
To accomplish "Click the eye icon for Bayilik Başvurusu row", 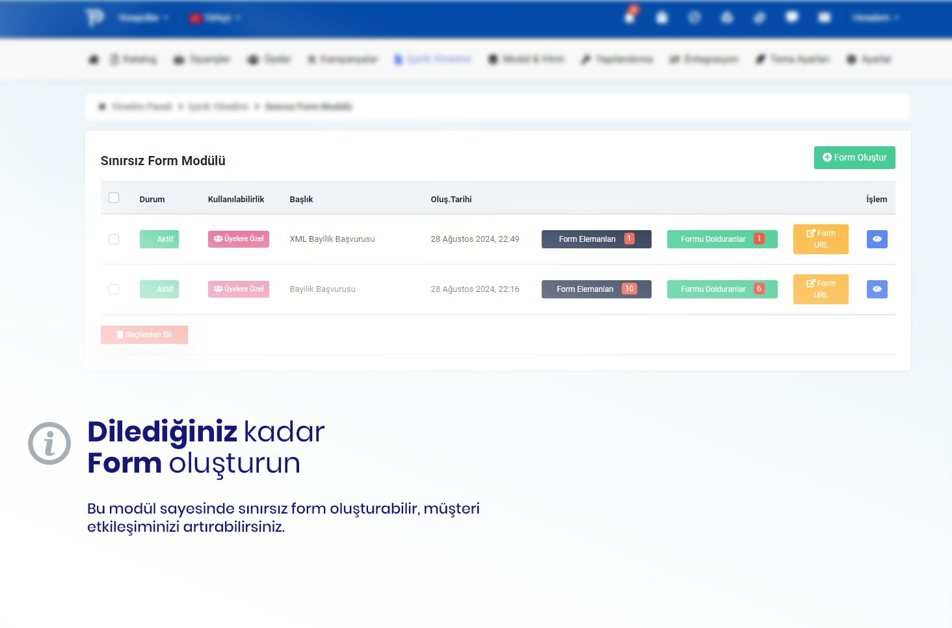I will 877,289.
